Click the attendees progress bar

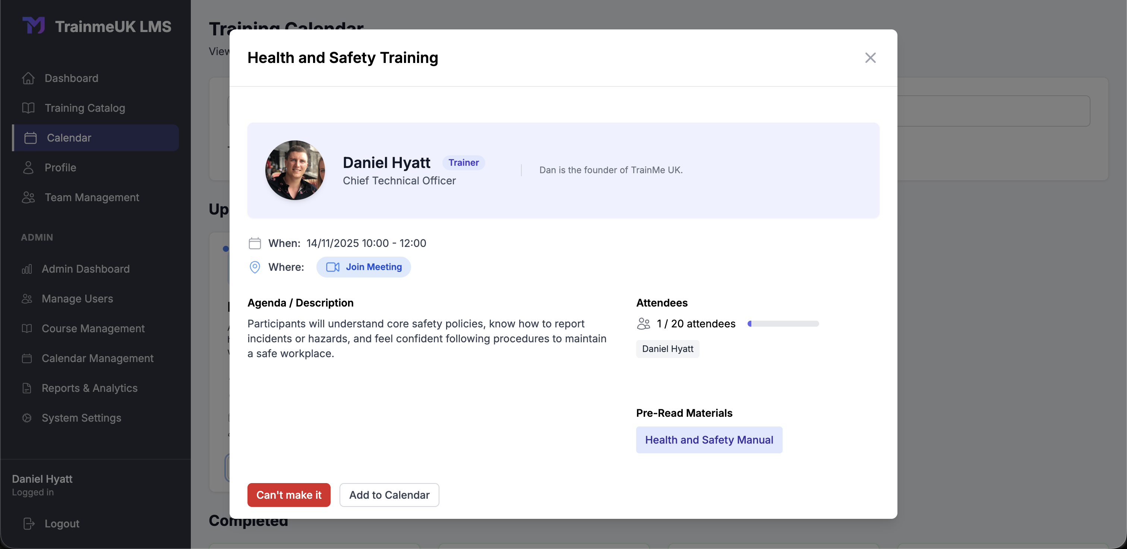tap(783, 323)
